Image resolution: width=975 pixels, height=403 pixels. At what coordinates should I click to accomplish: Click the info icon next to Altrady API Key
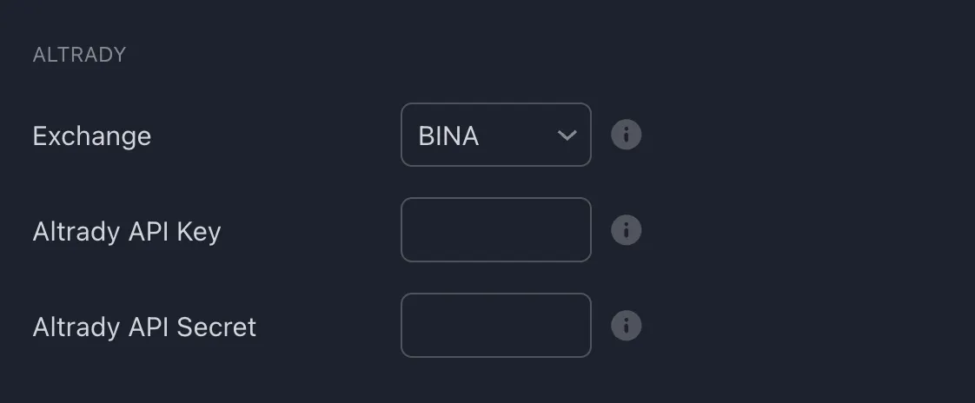tap(626, 230)
